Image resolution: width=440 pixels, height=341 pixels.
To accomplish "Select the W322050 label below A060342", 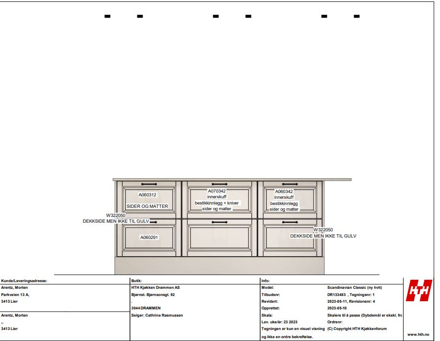I will point(323,230).
